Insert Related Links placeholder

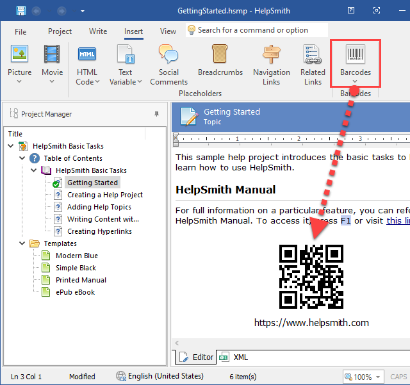(x=313, y=65)
